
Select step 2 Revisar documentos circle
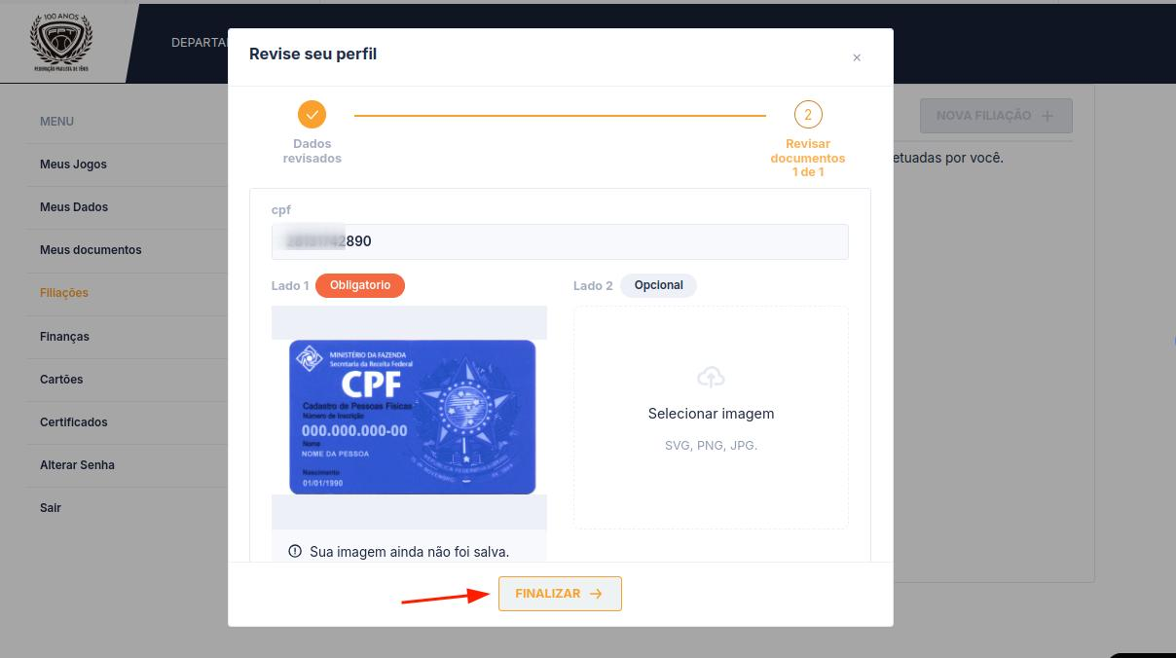coord(807,115)
